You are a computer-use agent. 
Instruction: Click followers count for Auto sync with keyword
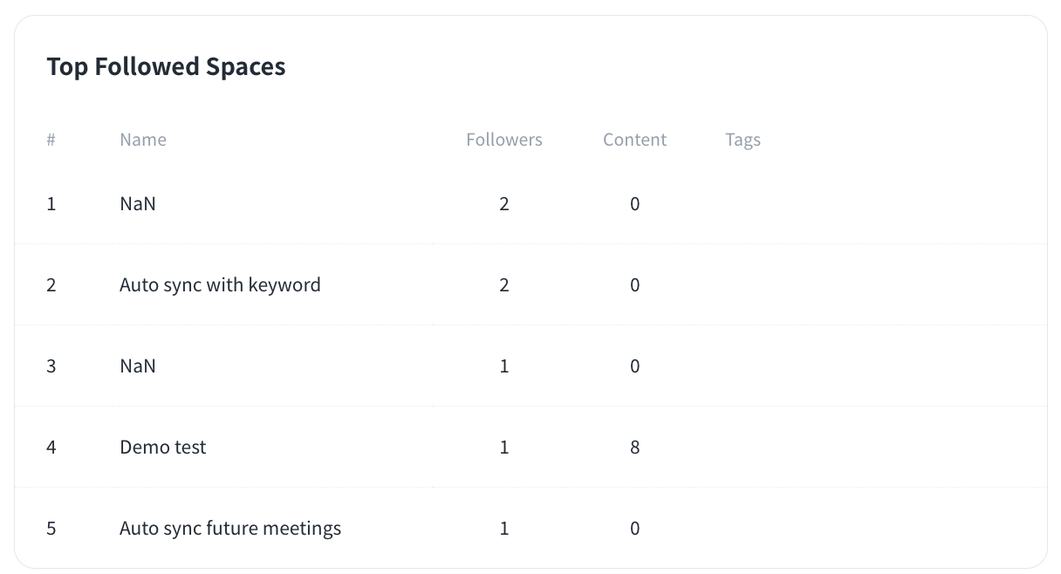click(504, 285)
